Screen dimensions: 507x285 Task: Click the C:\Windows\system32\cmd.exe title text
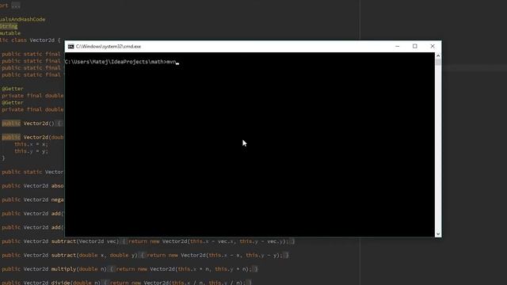pos(109,47)
